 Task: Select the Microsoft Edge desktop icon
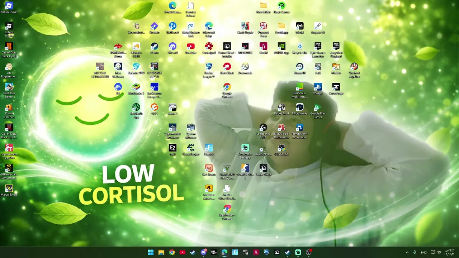[x=209, y=30]
